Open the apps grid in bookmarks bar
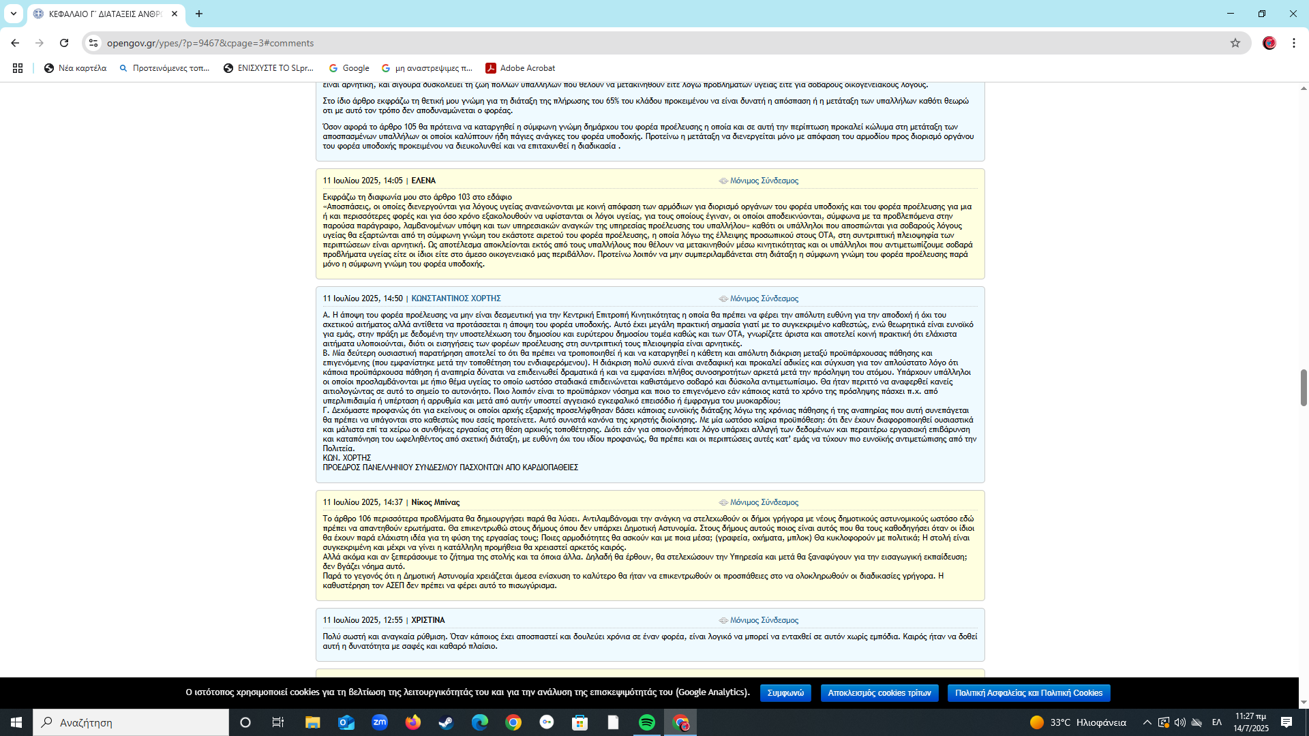This screenshot has height=736, width=1309. coord(18,68)
